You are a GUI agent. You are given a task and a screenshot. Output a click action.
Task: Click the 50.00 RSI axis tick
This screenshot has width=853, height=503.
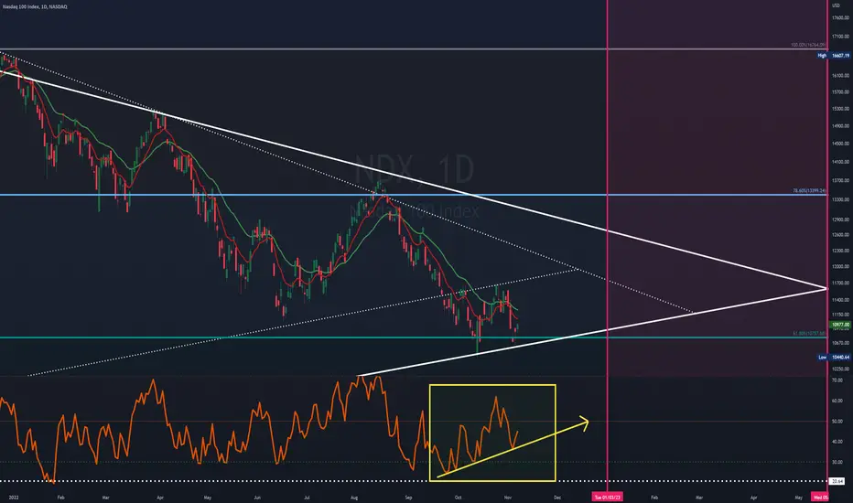(837, 421)
